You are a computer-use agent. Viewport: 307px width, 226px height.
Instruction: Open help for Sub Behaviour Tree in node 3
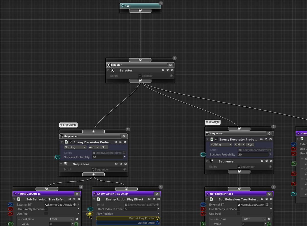coord(70,199)
